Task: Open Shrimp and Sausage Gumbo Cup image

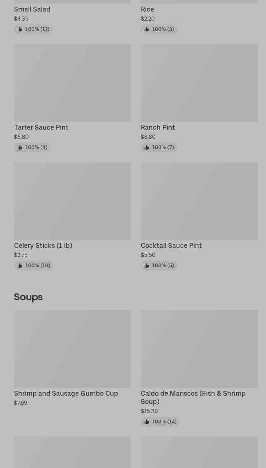Action: tap(72, 349)
